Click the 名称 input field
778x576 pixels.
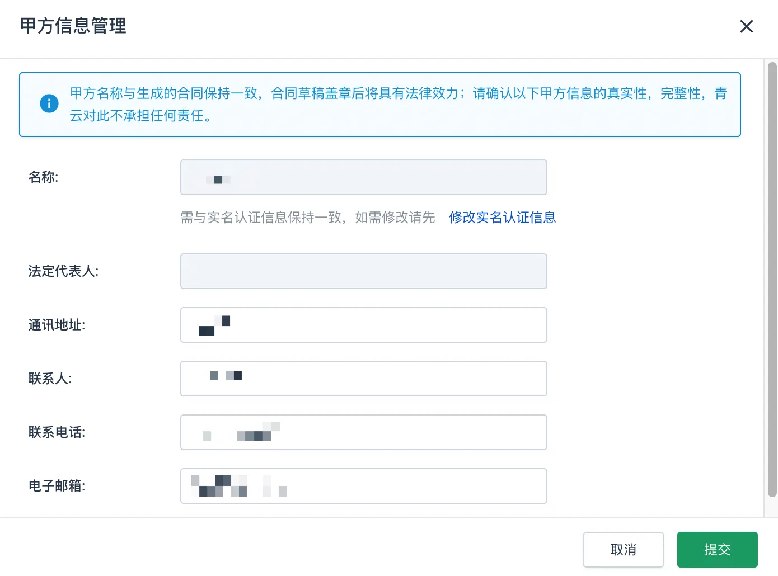tap(364, 177)
